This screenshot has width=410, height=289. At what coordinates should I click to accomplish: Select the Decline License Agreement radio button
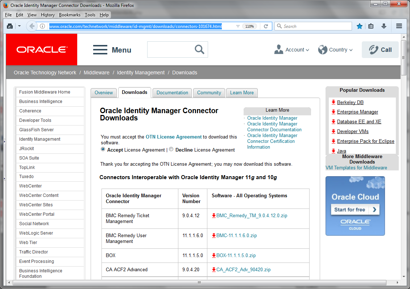[171, 149]
